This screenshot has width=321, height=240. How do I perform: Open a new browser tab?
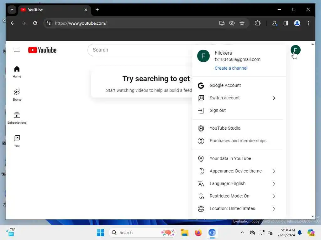pos(97,10)
